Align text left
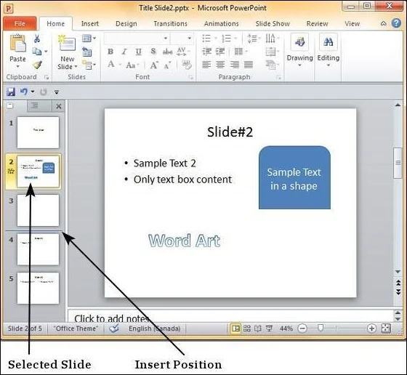 pos(206,65)
